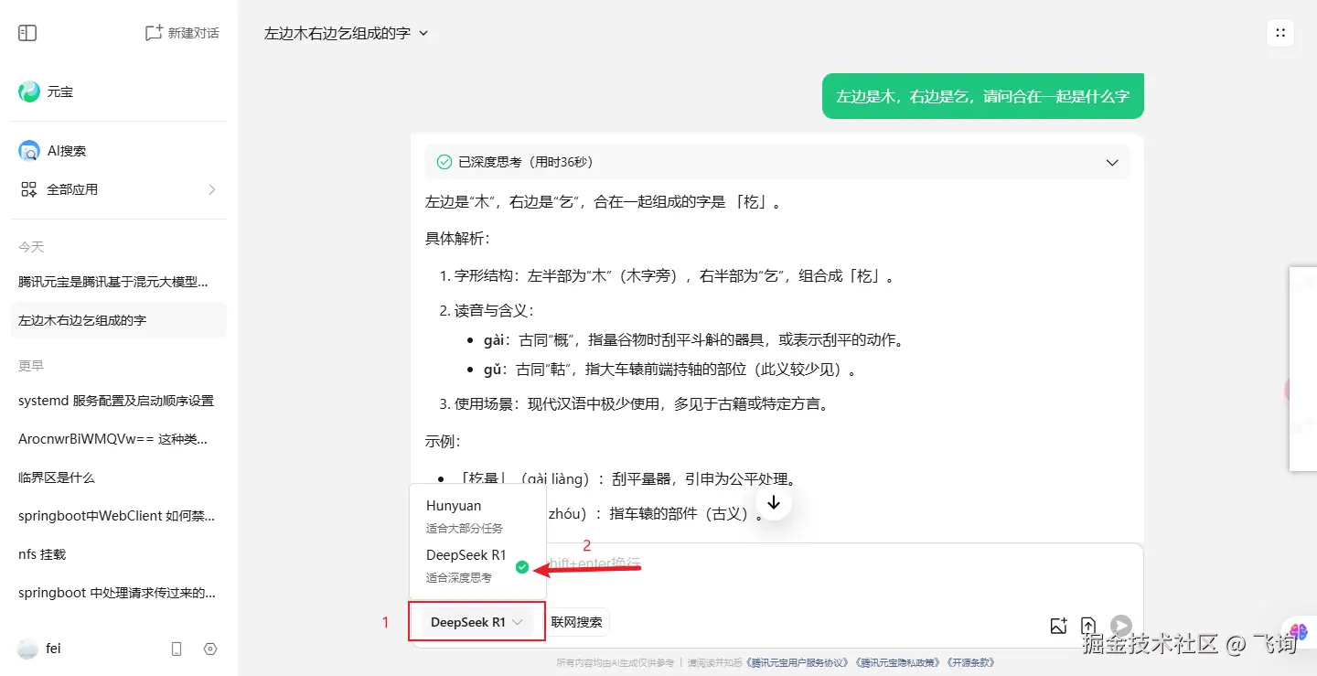The width and height of the screenshot is (1317, 676).
Task: Attach a file with the upload icon
Action: tap(1088, 626)
